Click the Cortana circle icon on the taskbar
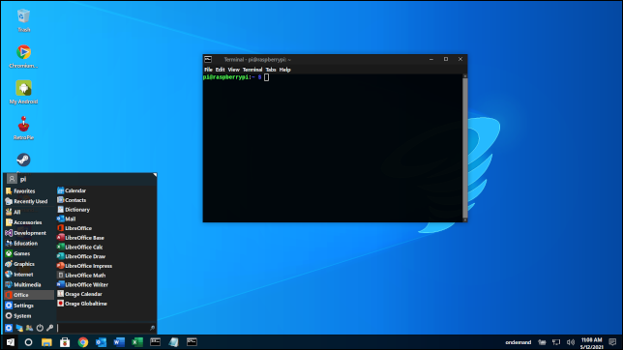 [x=28, y=342]
